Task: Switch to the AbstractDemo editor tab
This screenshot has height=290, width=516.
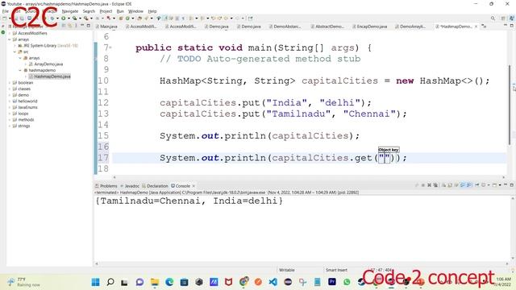Action: 327,27
